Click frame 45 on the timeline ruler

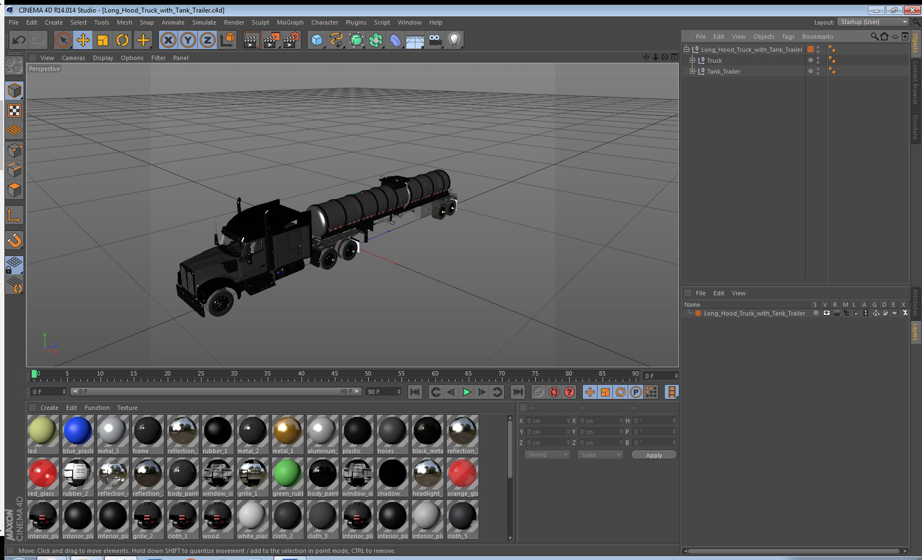point(334,374)
